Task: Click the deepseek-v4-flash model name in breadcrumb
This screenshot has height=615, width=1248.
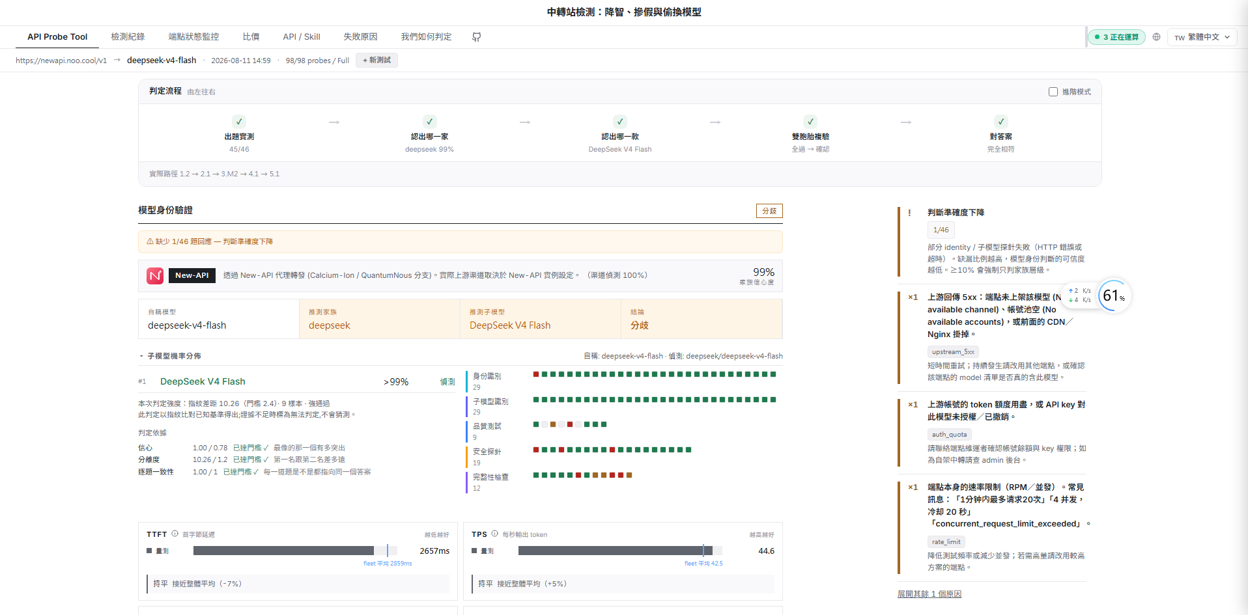Action: (x=162, y=61)
